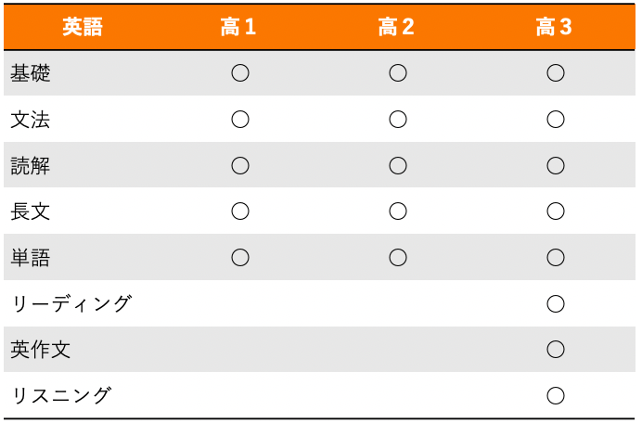Select the 高3 column header
Image resolution: width=642 pixels, height=423 pixels.
[x=555, y=27]
